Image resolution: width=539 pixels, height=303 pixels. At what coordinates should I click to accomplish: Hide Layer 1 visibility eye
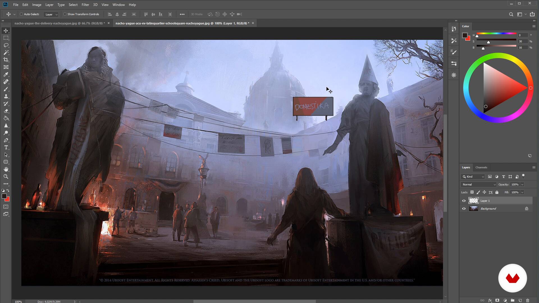464,201
